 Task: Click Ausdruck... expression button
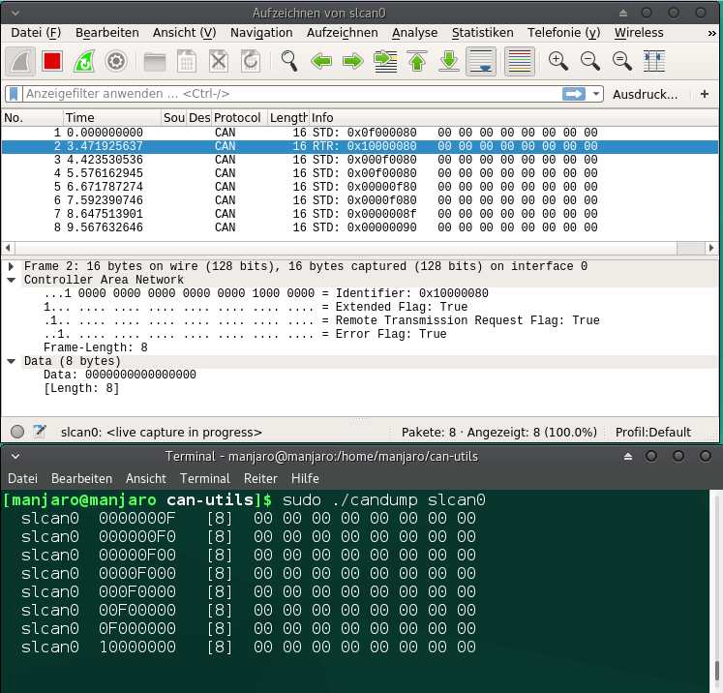click(645, 95)
